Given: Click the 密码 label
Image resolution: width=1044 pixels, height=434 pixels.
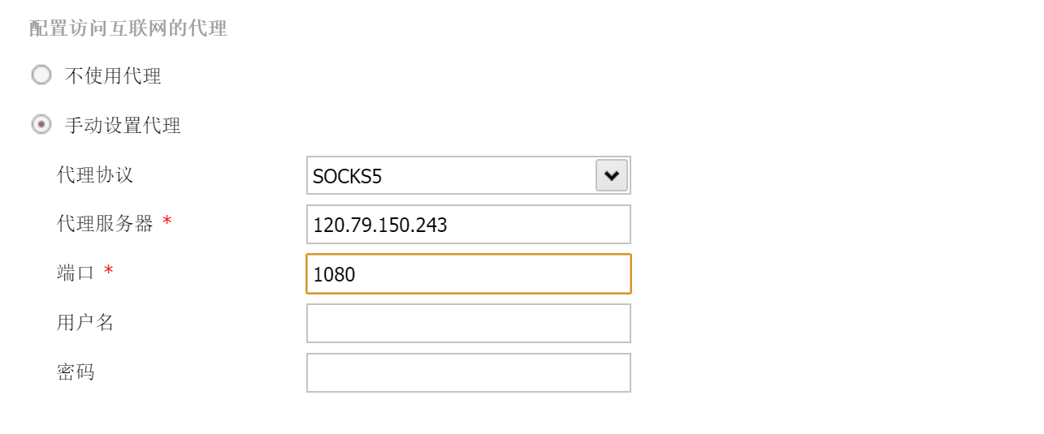Looking at the screenshot, I should (76, 372).
